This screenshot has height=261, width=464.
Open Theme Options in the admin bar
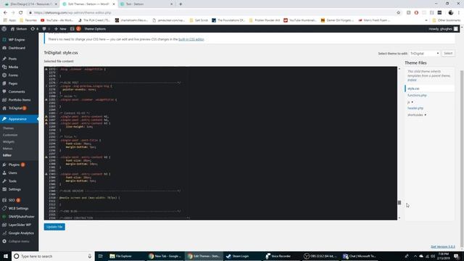95,29
